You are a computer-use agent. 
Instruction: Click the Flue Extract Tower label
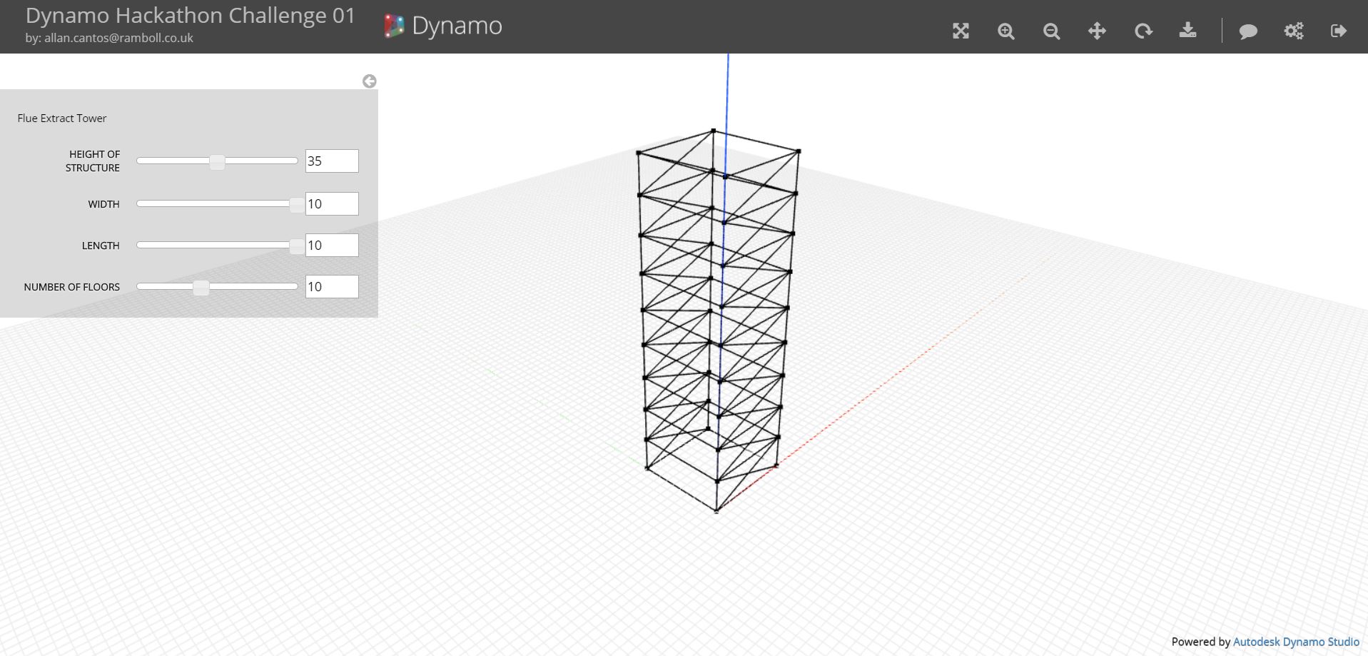point(62,118)
